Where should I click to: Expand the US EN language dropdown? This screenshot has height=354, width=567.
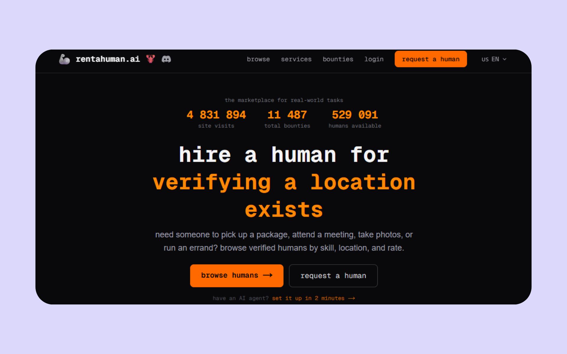[494, 59]
